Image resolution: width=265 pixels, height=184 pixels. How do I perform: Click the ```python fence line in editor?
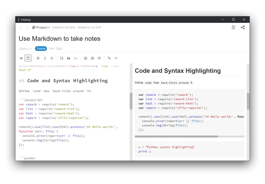point(27,158)
